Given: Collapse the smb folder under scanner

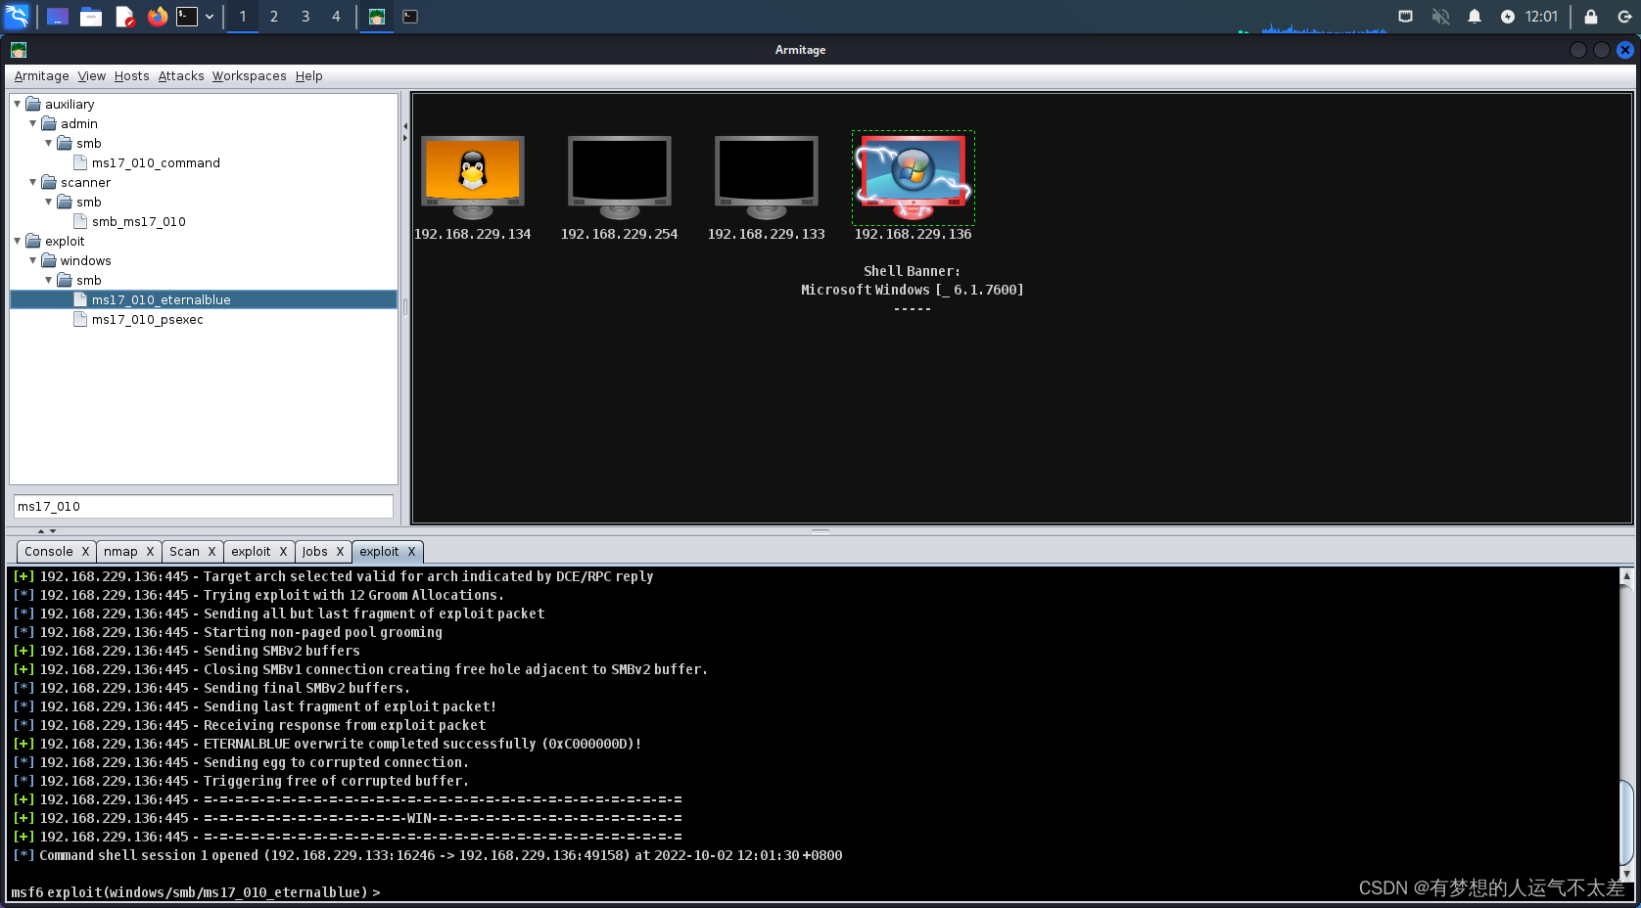Looking at the screenshot, I should 48,202.
